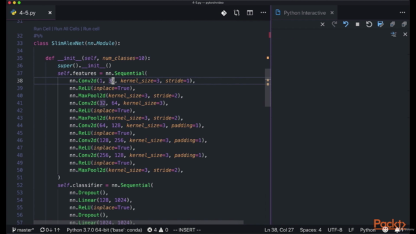Open More Actions menu for Python Interactive panel
The width and height of the screenshot is (416, 234).
[x=402, y=12]
